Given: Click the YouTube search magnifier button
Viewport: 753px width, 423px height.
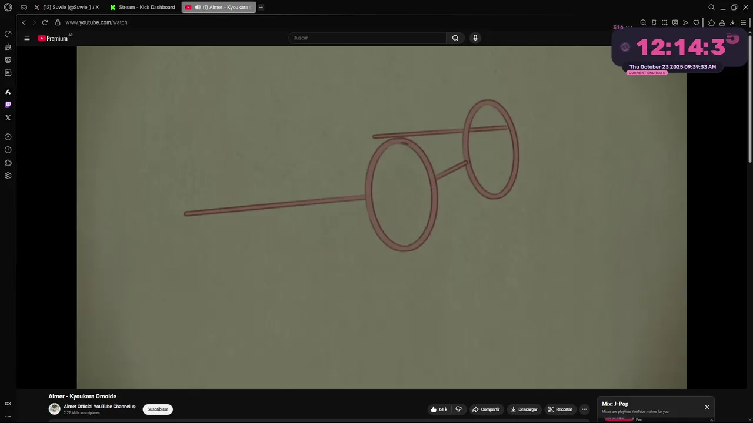Looking at the screenshot, I should (455, 38).
